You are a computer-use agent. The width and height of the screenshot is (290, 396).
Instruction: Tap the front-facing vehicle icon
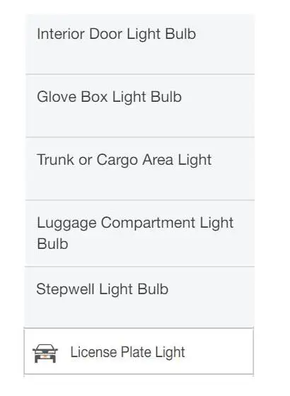(45, 353)
